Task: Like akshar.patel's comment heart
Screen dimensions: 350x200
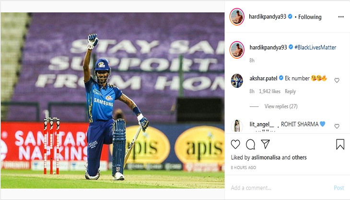Action: tap(337, 80)
